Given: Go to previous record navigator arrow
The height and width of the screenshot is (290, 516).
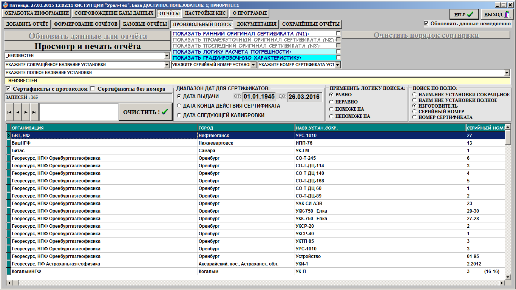Looking at the screenshot, I should (18, 112).
